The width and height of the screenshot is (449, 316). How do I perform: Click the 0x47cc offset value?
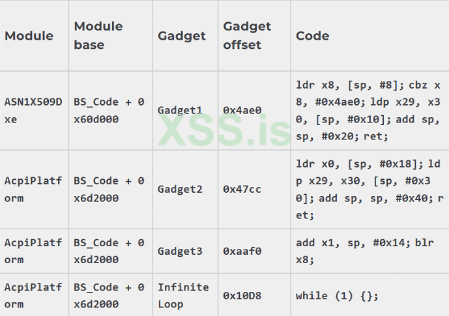[x=242, y=190]
